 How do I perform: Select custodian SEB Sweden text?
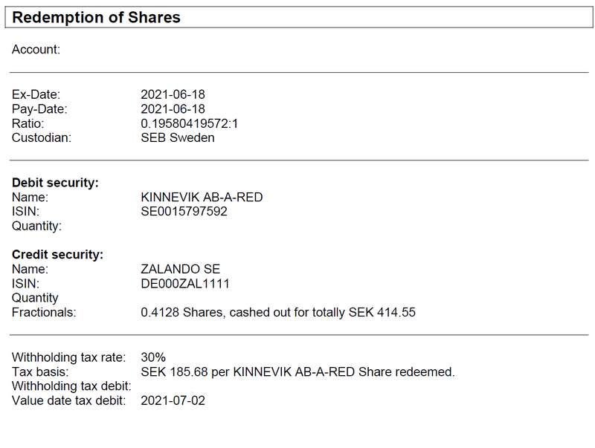[x=178, y=137]
